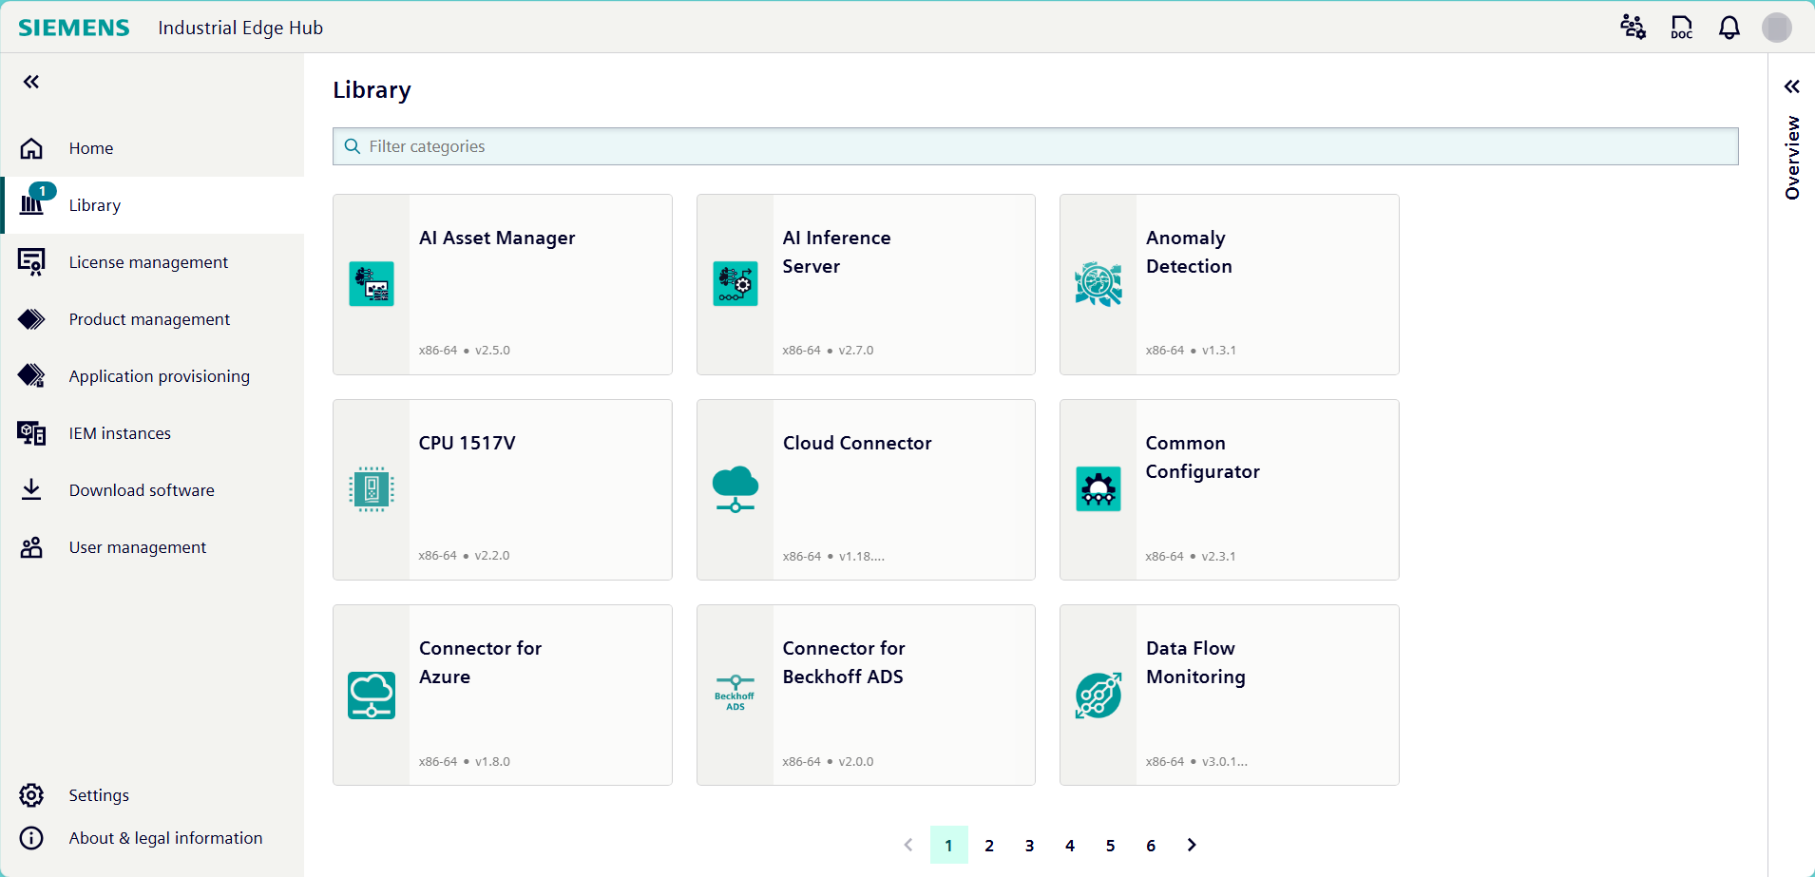Open the Data Flow Monitoring card
This screenshot has width=1815, height=877.
coord(1229,695)
